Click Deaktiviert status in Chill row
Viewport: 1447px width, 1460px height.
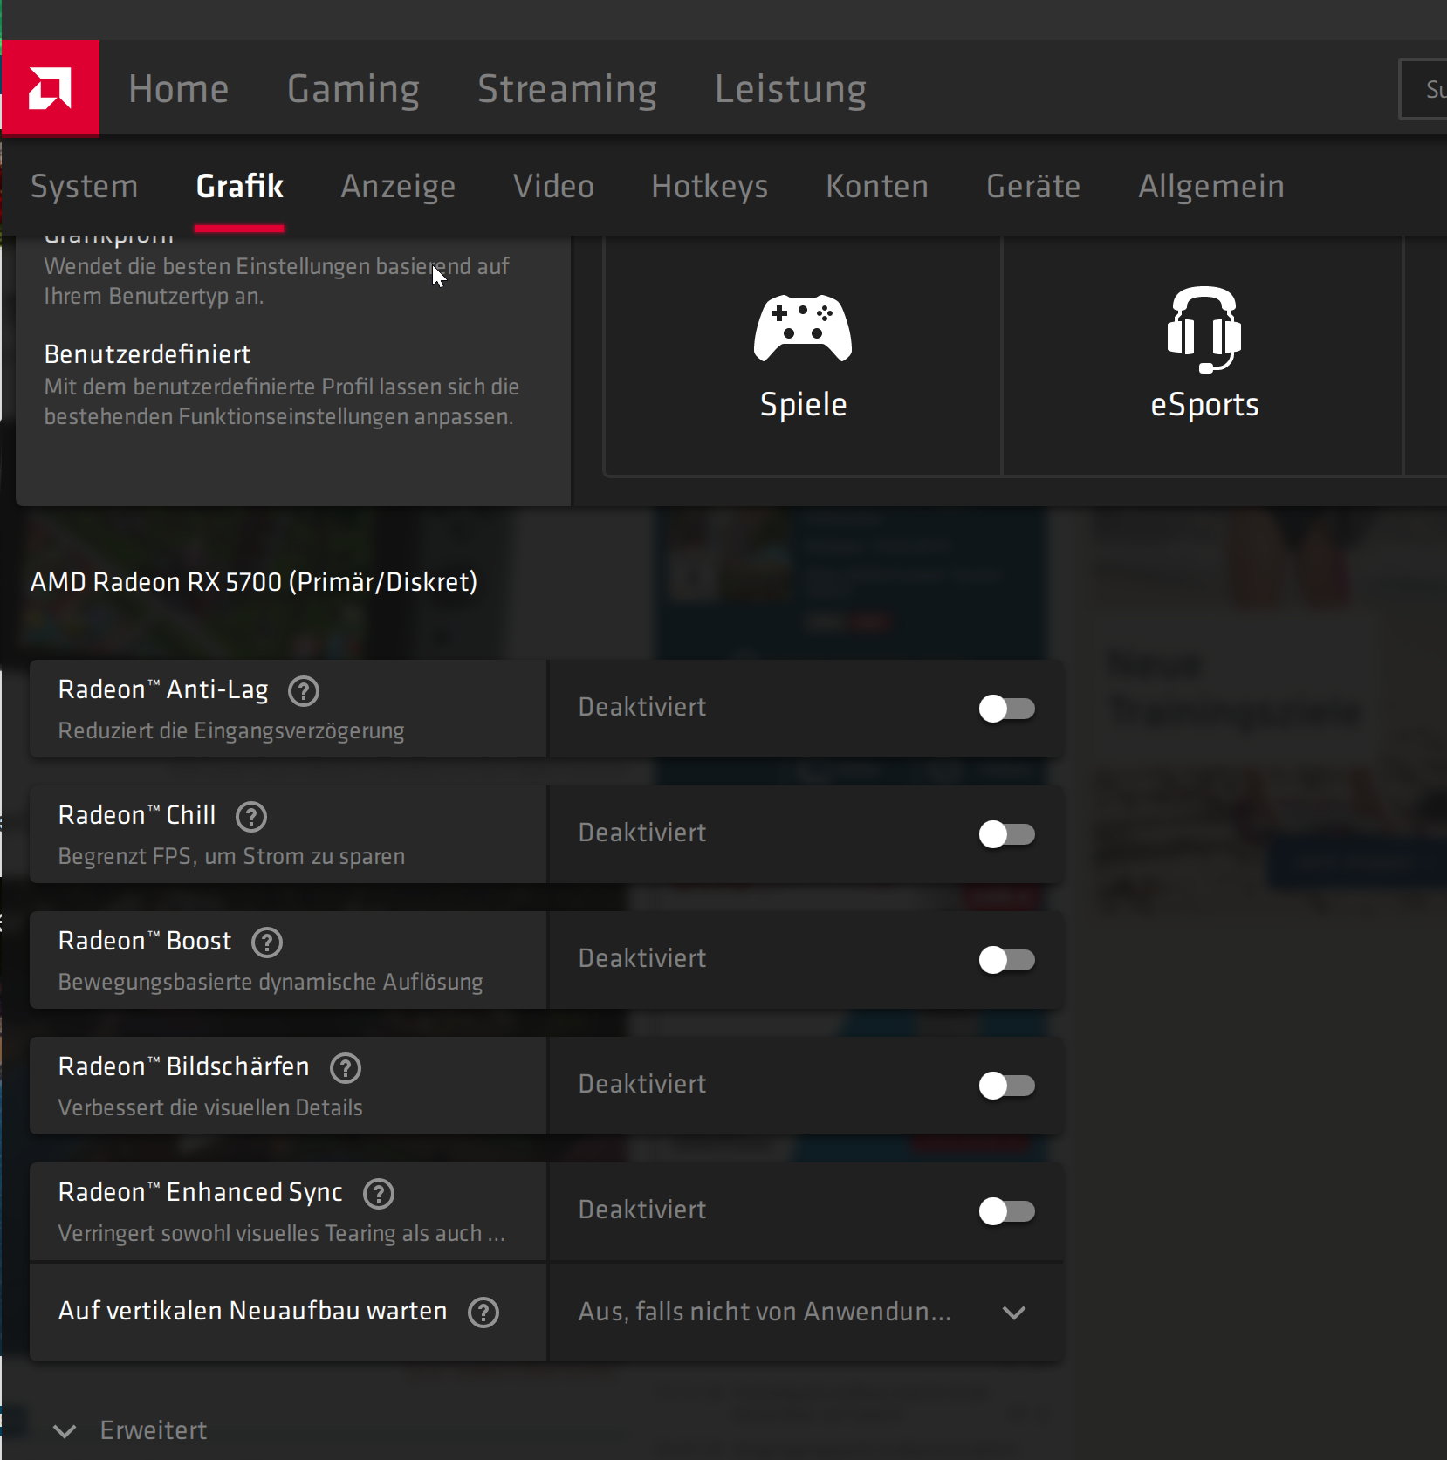pos(642,833)
